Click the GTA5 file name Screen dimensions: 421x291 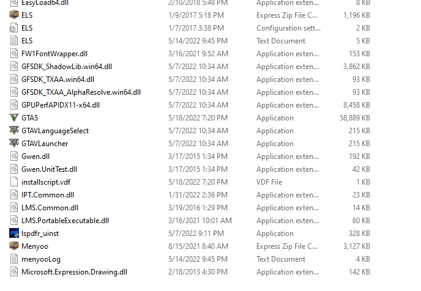(30, 118)
